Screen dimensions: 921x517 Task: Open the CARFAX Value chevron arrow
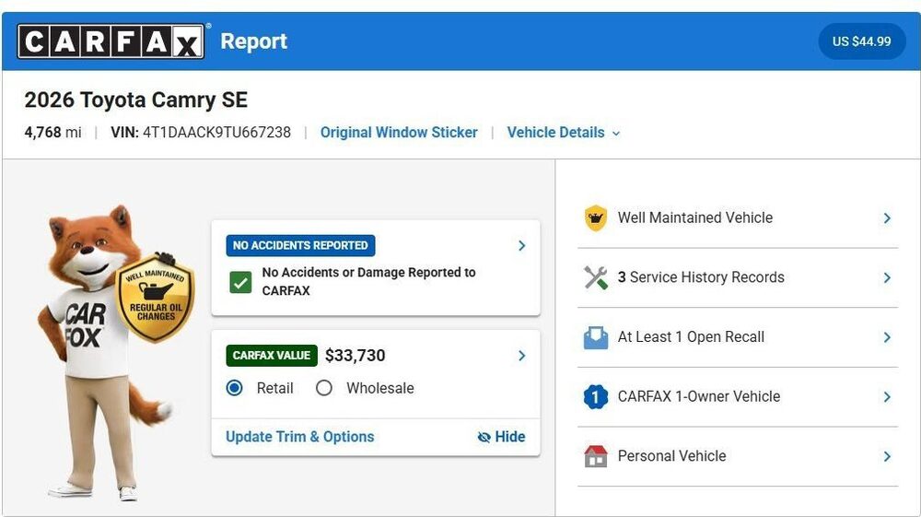pos(521,356)
